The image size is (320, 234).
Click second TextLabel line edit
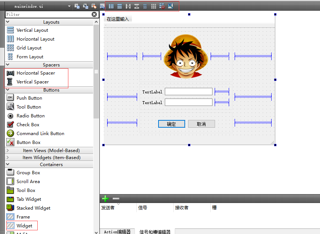click(188, 102)
